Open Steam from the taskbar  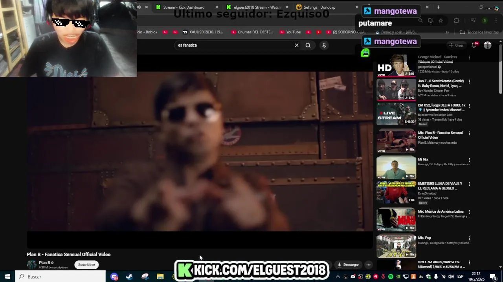pyautogui.click(x=129, y=277)
